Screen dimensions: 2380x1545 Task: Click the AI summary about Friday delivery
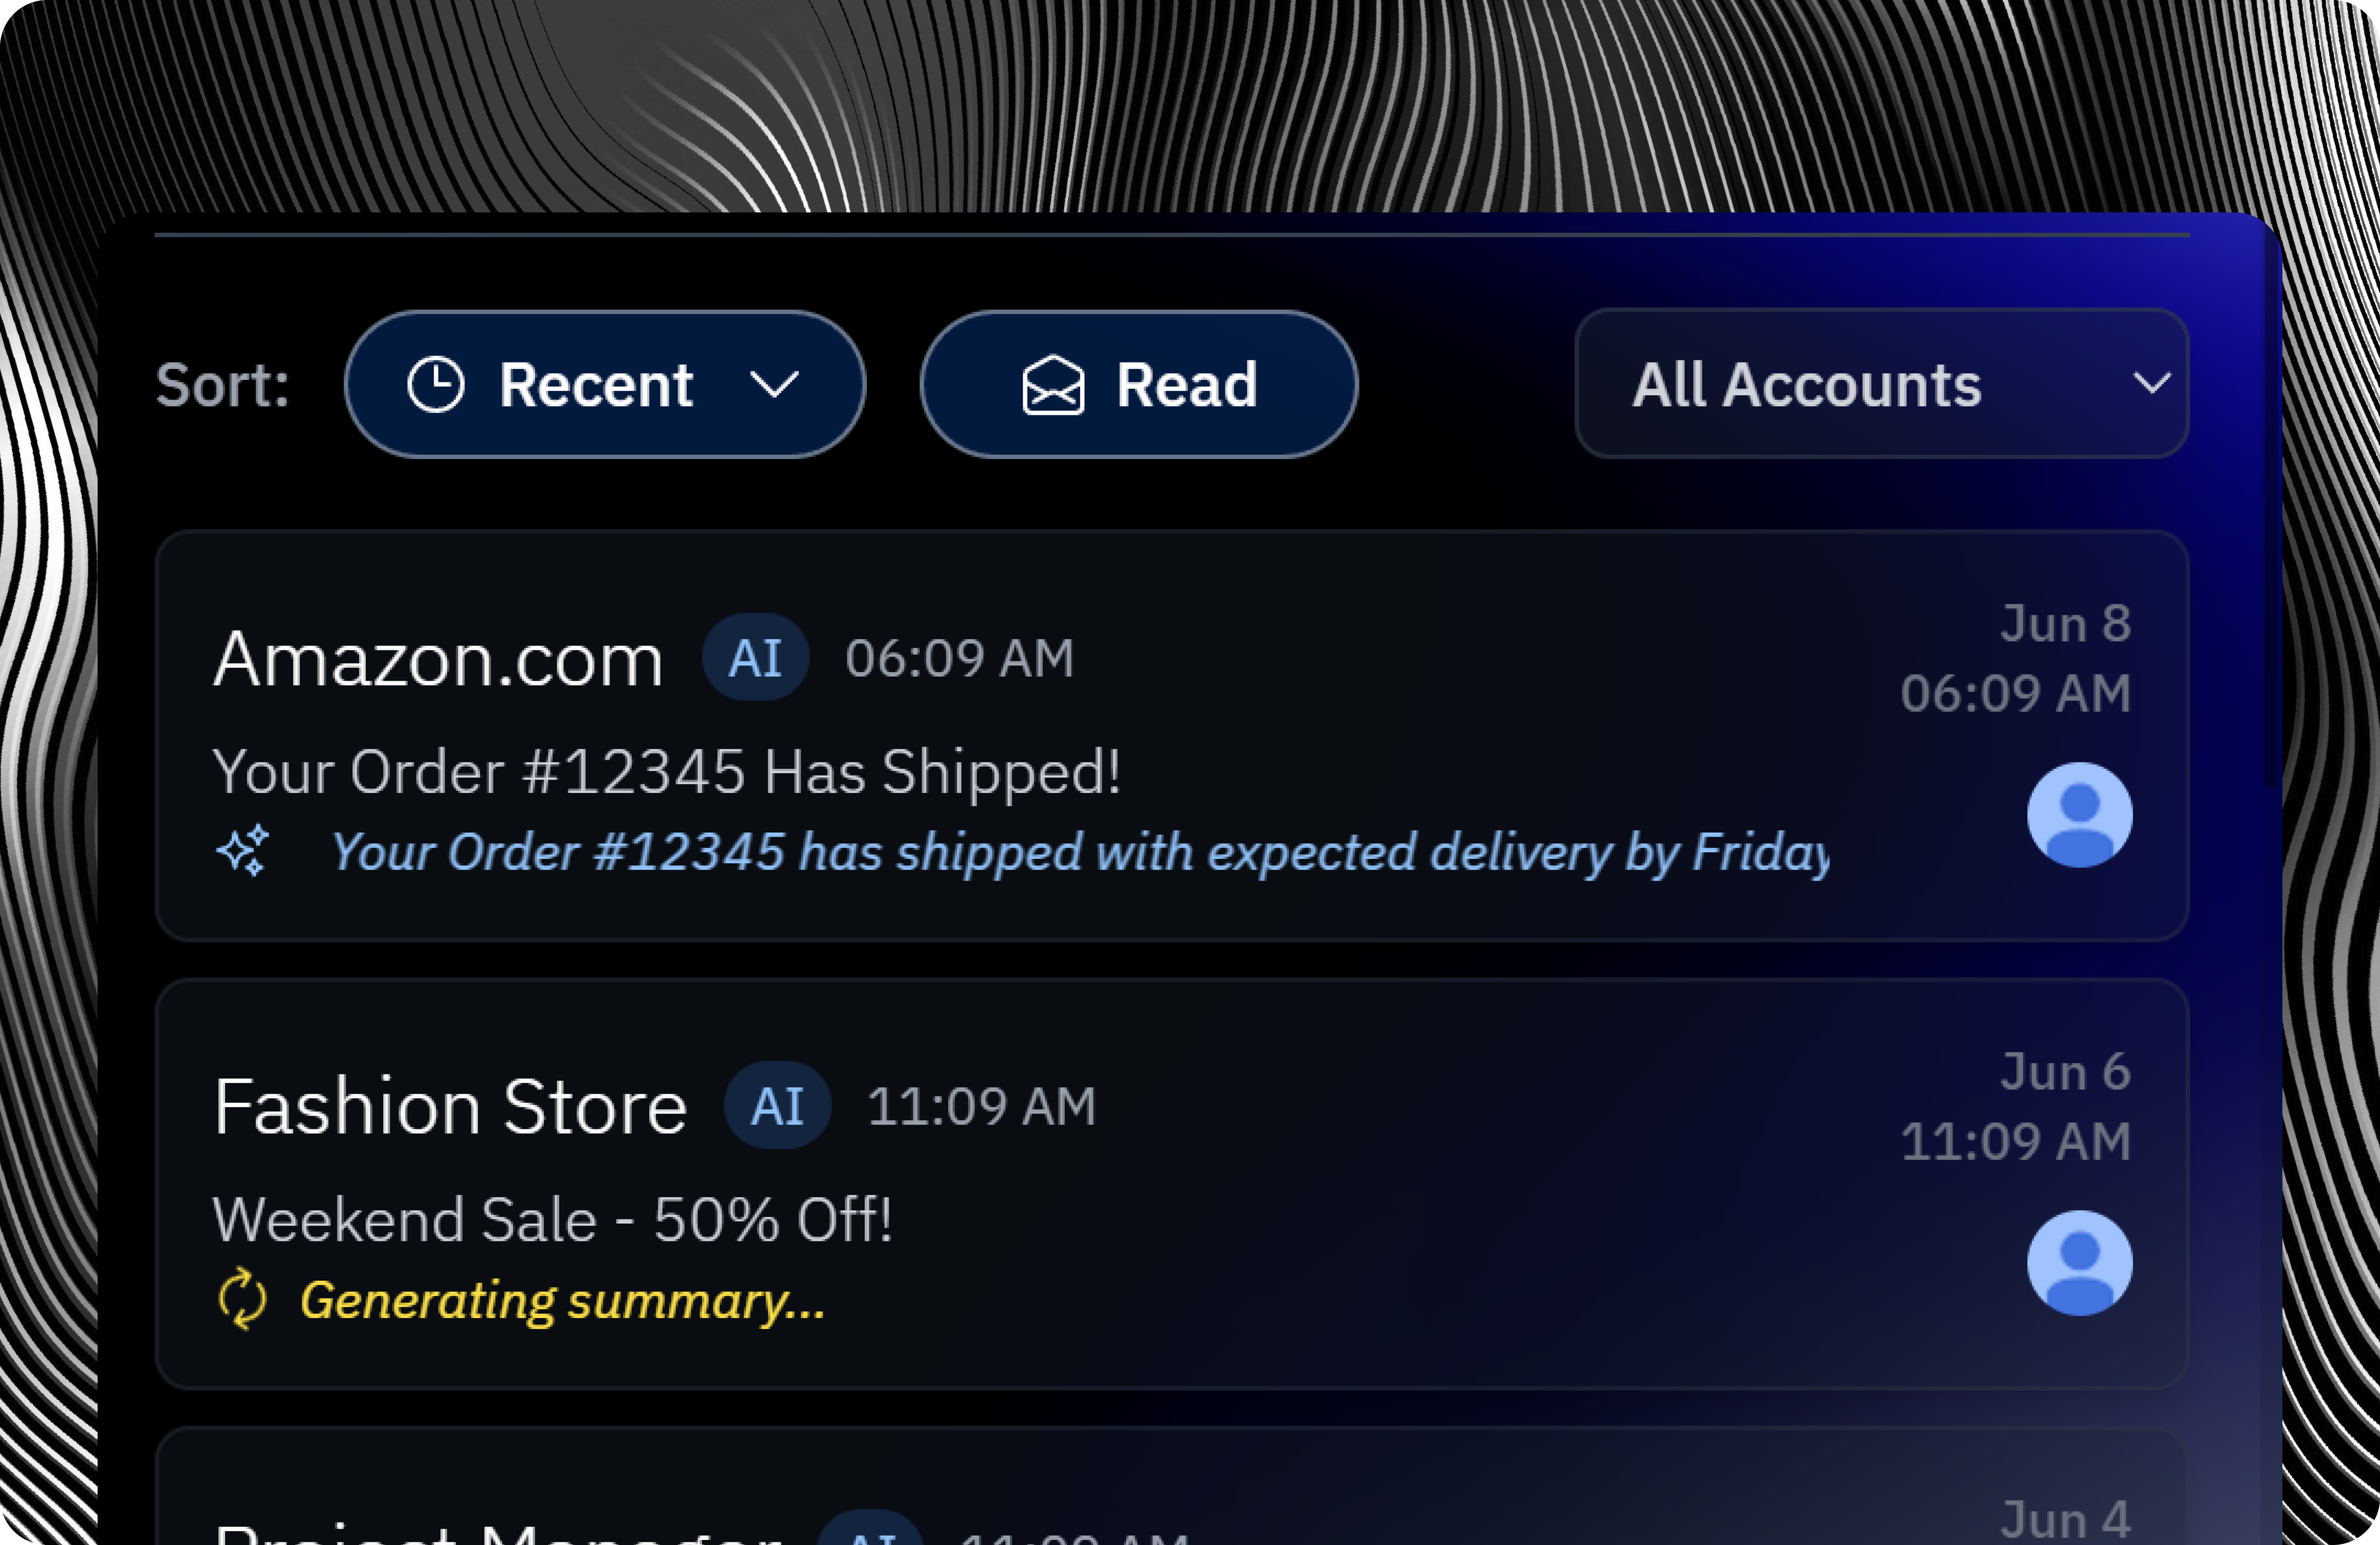click(x=1080, y=852)
